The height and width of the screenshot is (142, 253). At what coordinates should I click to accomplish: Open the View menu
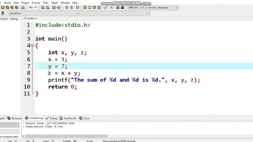click(16, 3)
